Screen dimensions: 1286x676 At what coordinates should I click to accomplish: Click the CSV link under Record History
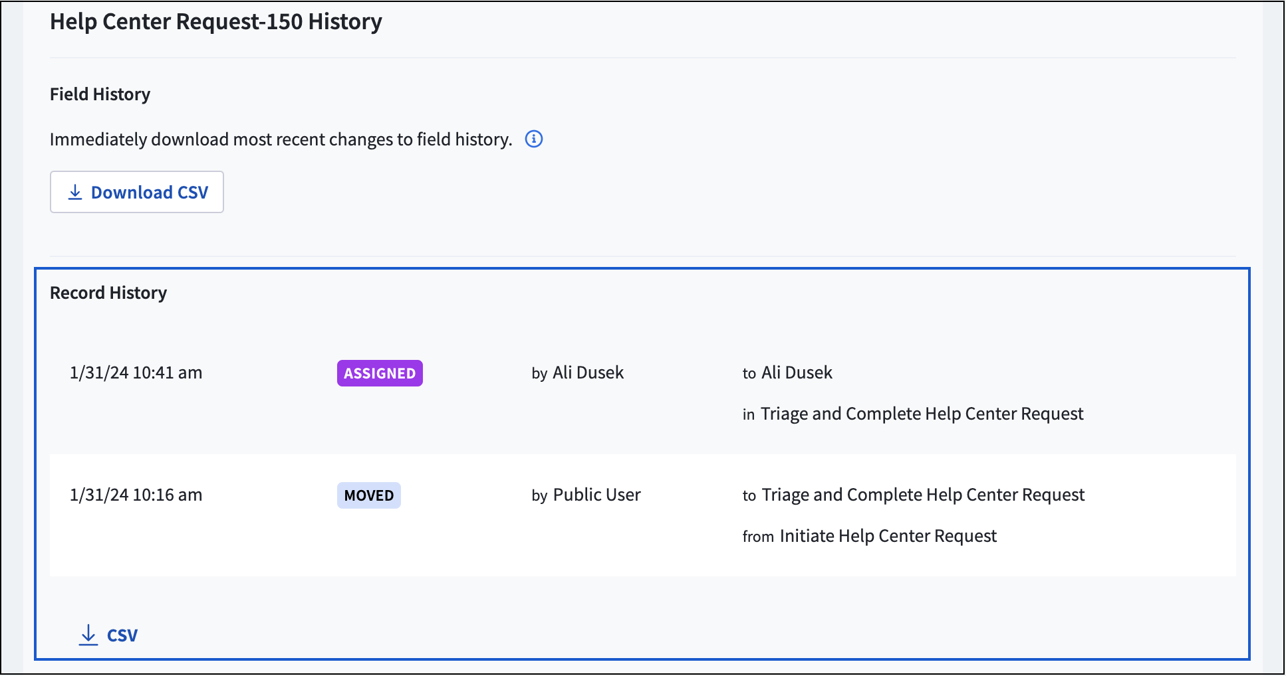(x=108, y=635)
